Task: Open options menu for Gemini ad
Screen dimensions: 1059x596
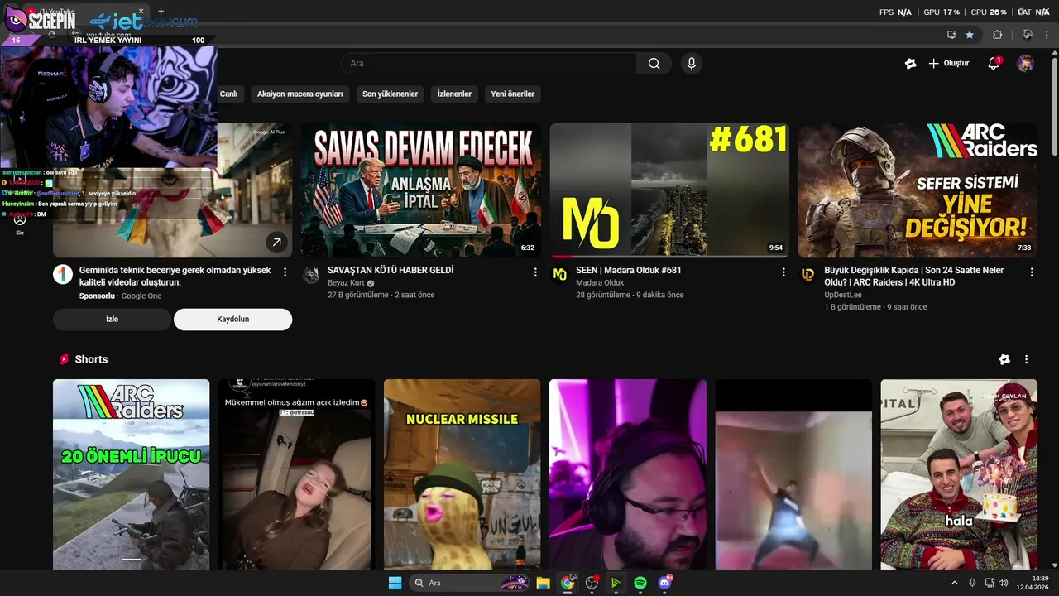Action: click(x=285, y=272)
